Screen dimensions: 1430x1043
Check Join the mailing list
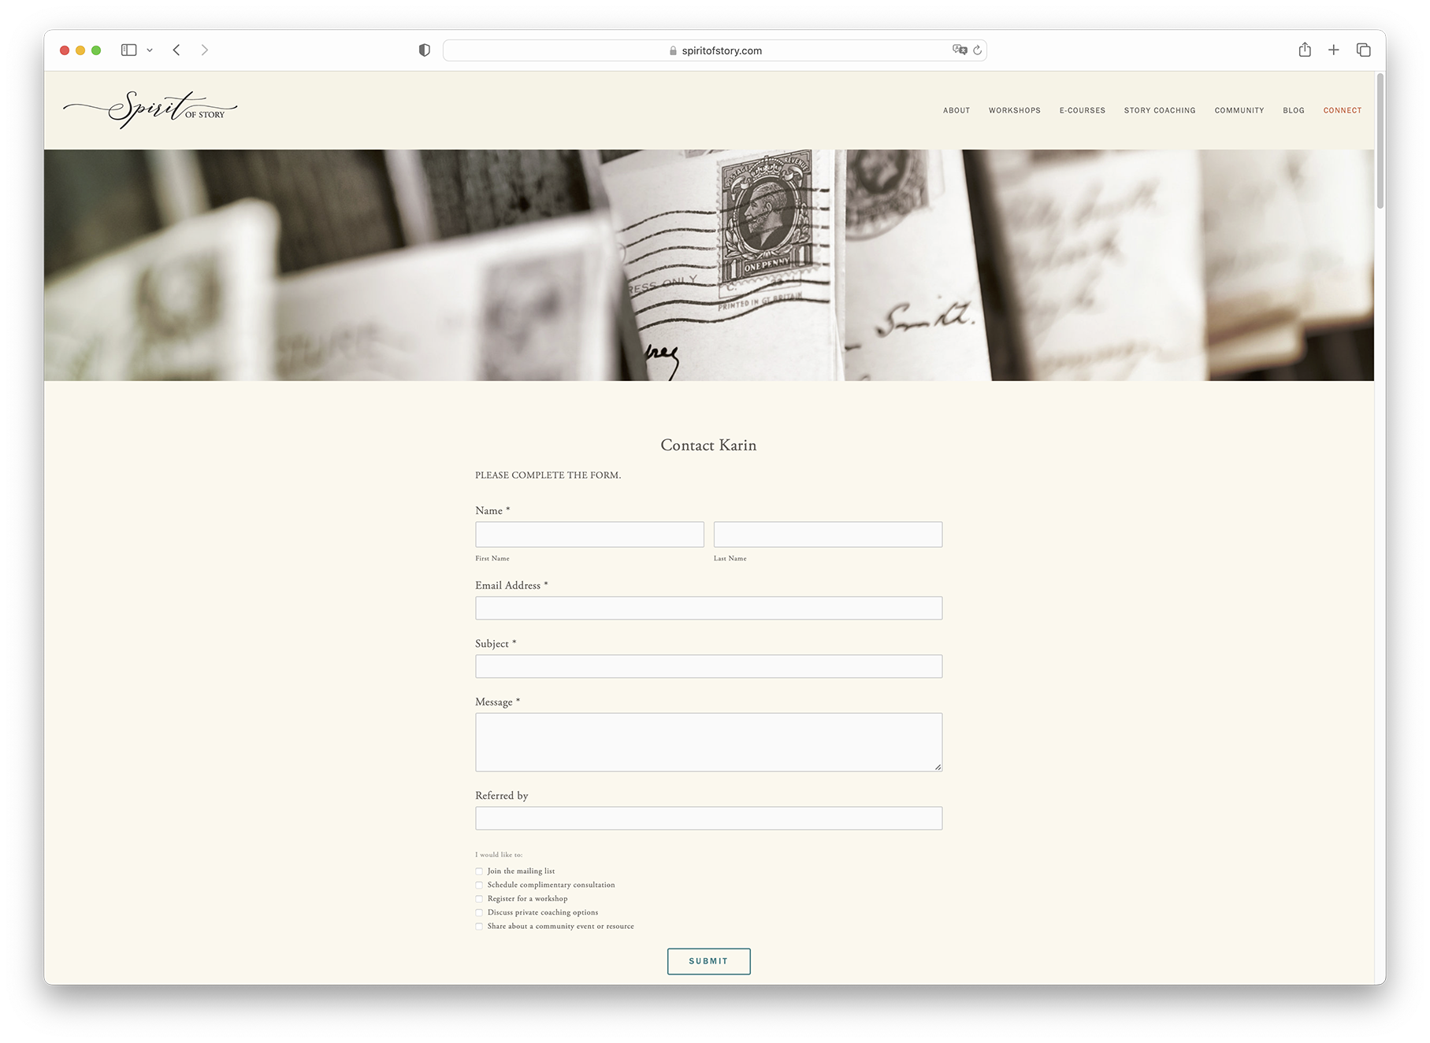point(479,871)
